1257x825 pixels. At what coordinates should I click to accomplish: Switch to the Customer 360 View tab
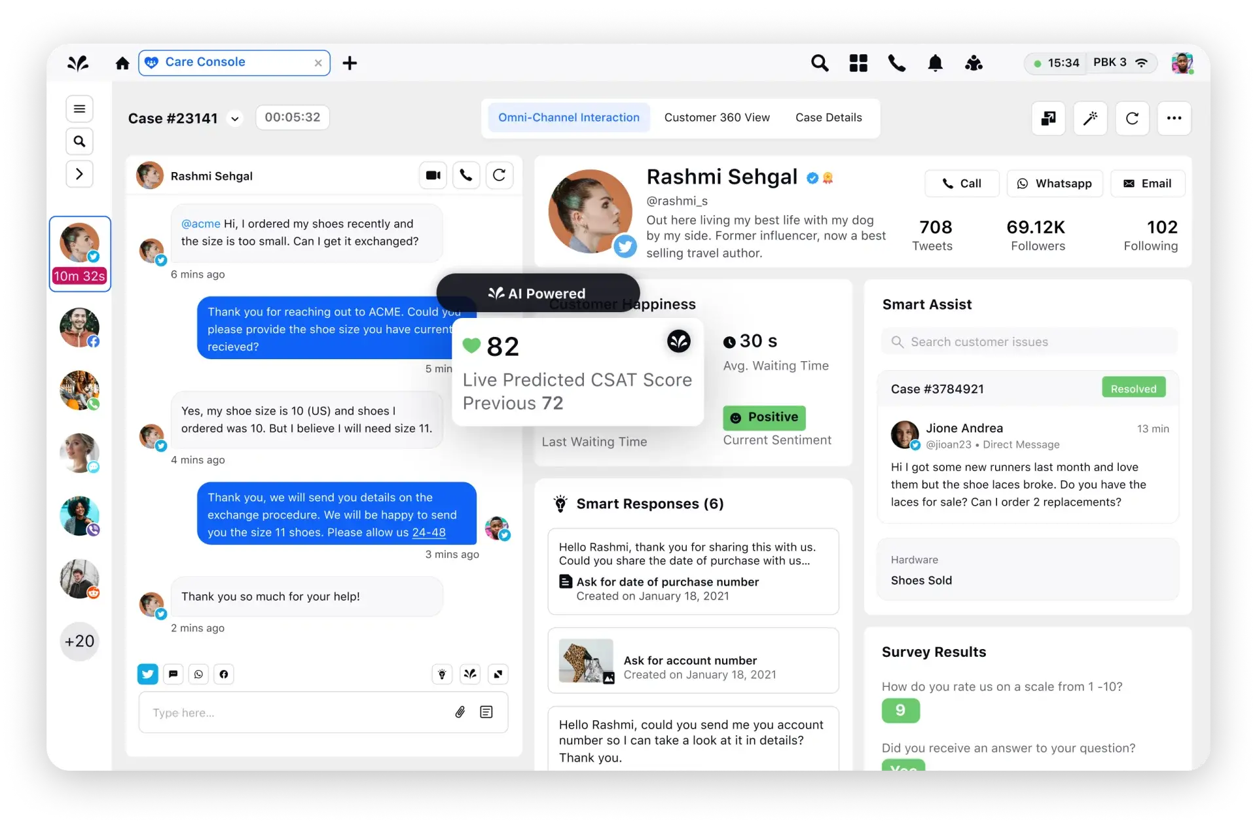tap(718, 117)
